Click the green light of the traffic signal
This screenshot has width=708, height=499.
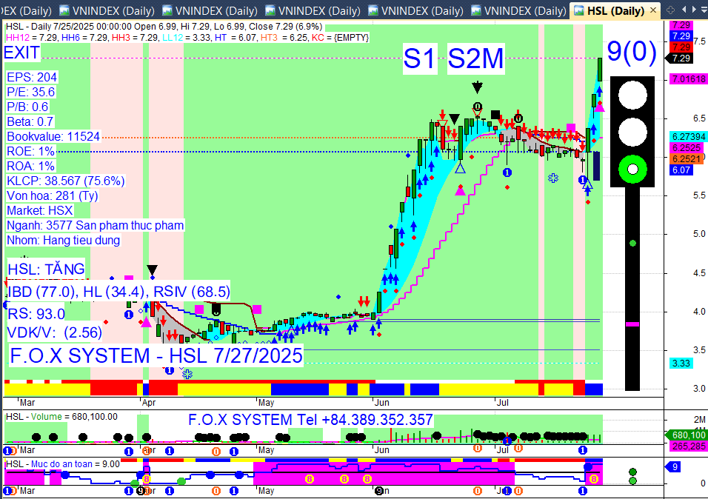632,169
